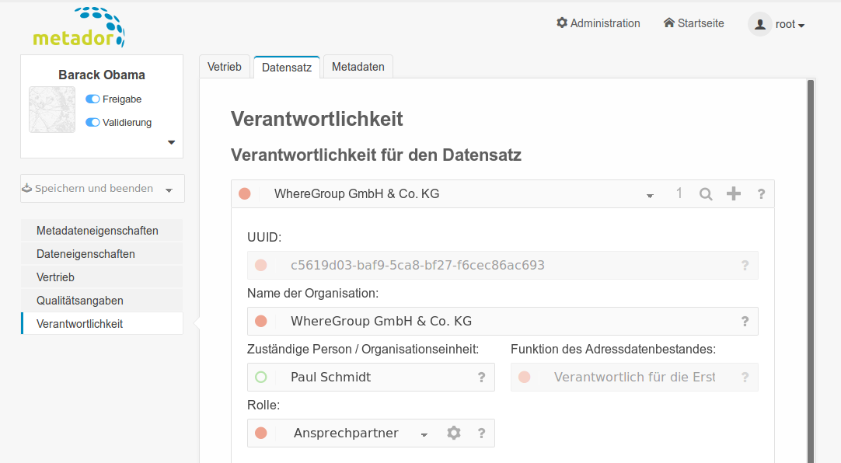
Task: Click red status dot in WhereGroup header row
Action: coord(245,193)
